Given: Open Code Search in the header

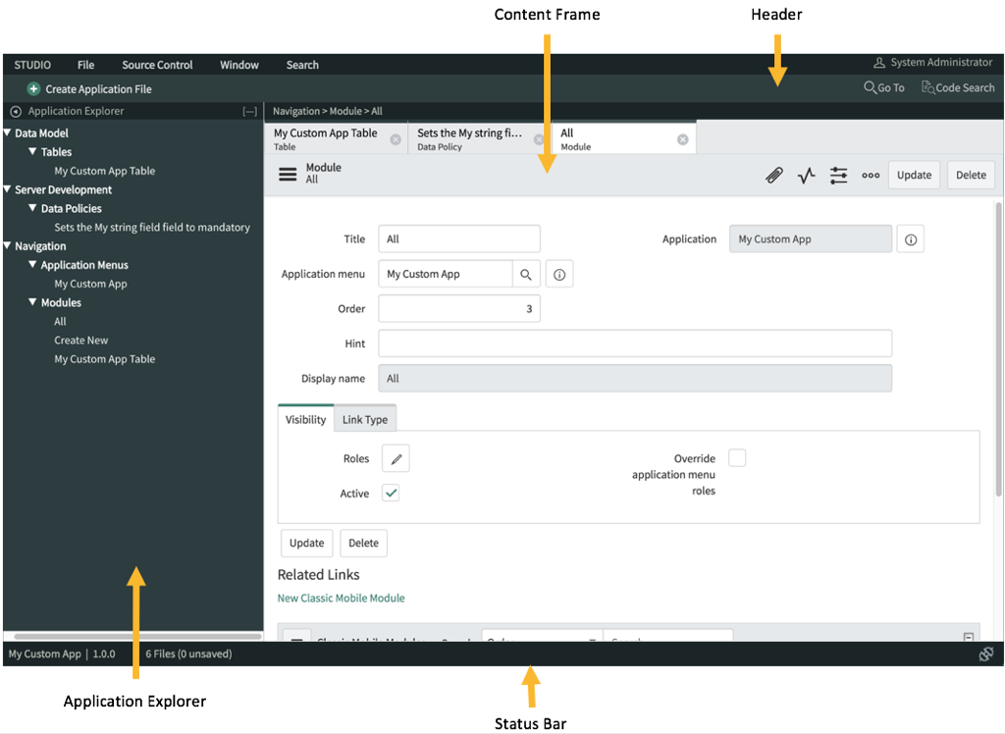Looking at the screenshot, I should pos(958,87).
